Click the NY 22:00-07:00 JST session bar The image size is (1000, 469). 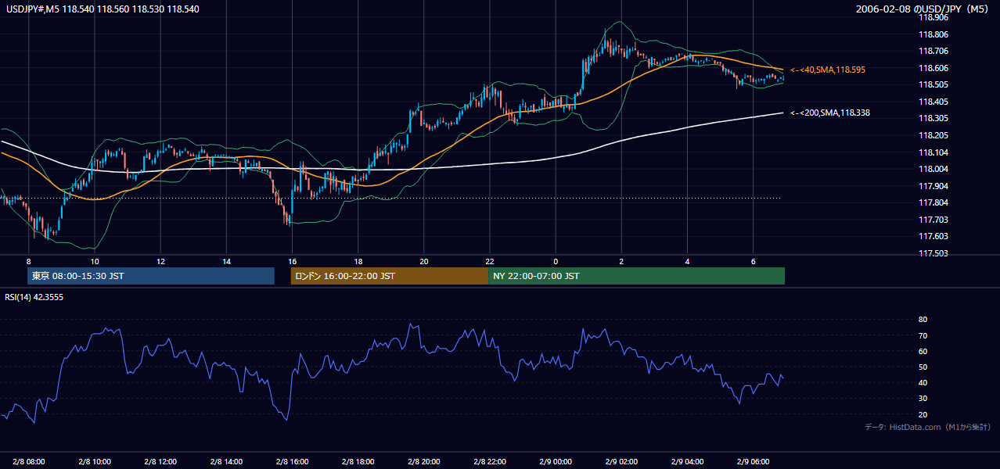636,276
